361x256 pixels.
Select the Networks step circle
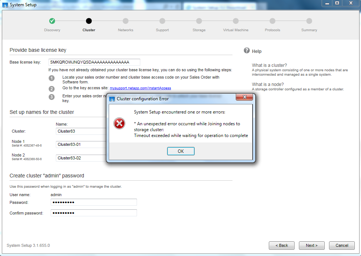pos(126,21)
